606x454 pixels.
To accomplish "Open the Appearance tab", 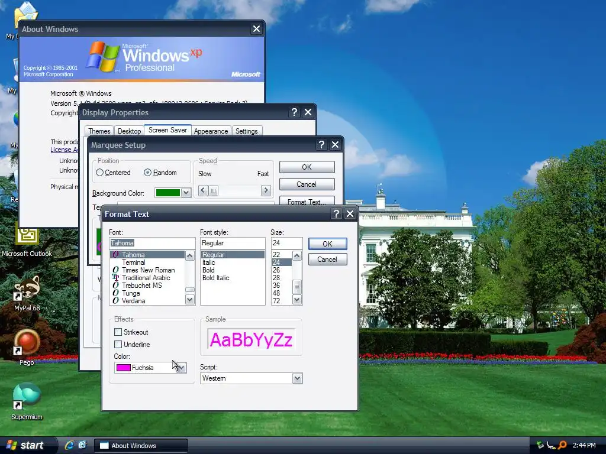I will 211,131.
